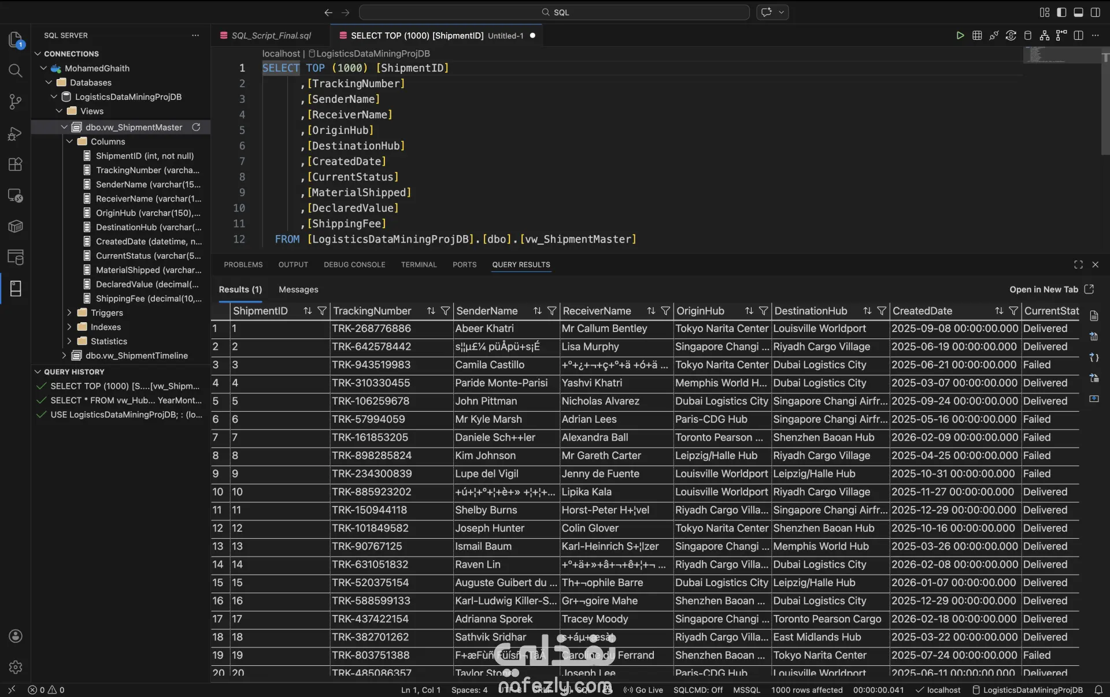The width and height of the screenshot is (1110, 697).
Task: Filter the OriginHub column
Action: [x=764, y=311]
